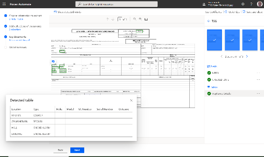This screenshot has width=264, height=157.
Task: Open more options for CHECKED DATE
Action: point(258,79)
